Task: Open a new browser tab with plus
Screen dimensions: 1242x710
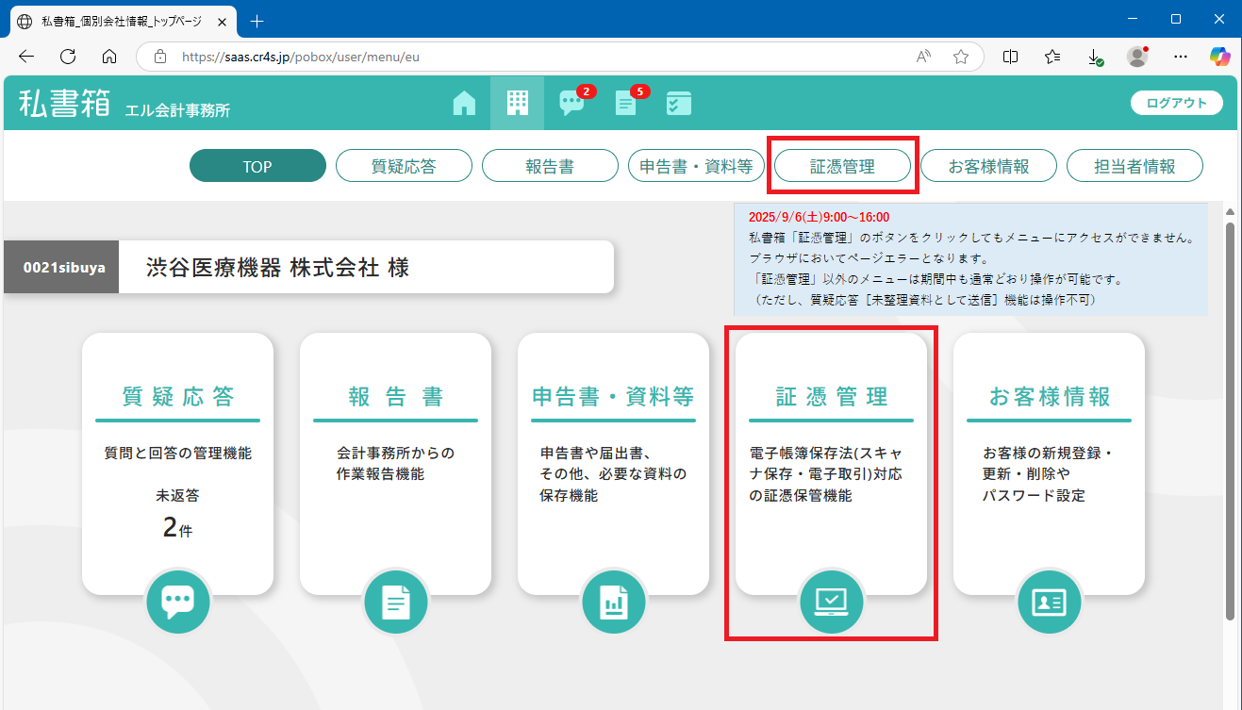Action: [257, 20]
